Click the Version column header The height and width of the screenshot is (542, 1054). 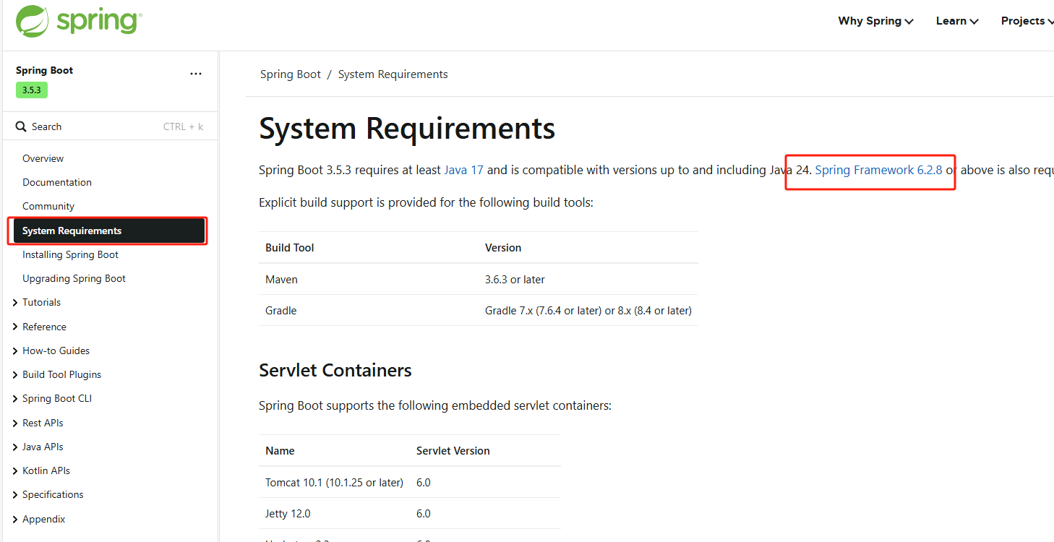pyautogui.click(x=503, y=247)
